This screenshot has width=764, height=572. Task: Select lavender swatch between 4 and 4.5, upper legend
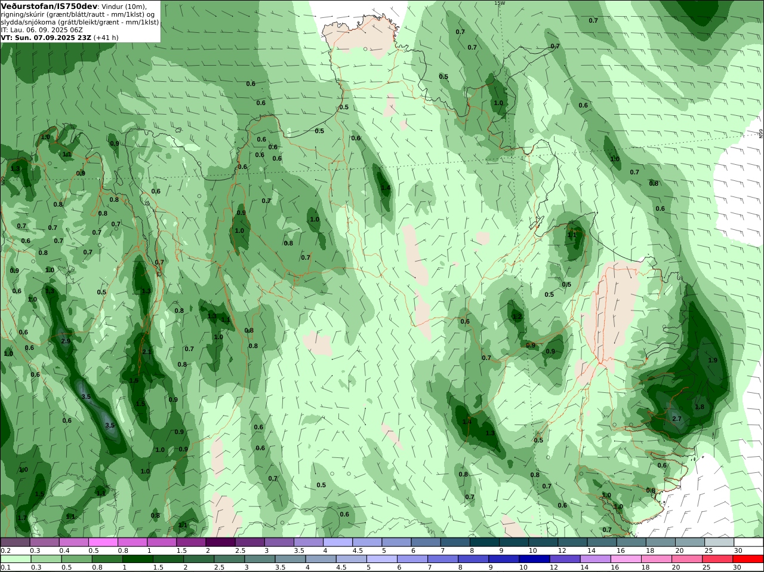coord(338,542)
